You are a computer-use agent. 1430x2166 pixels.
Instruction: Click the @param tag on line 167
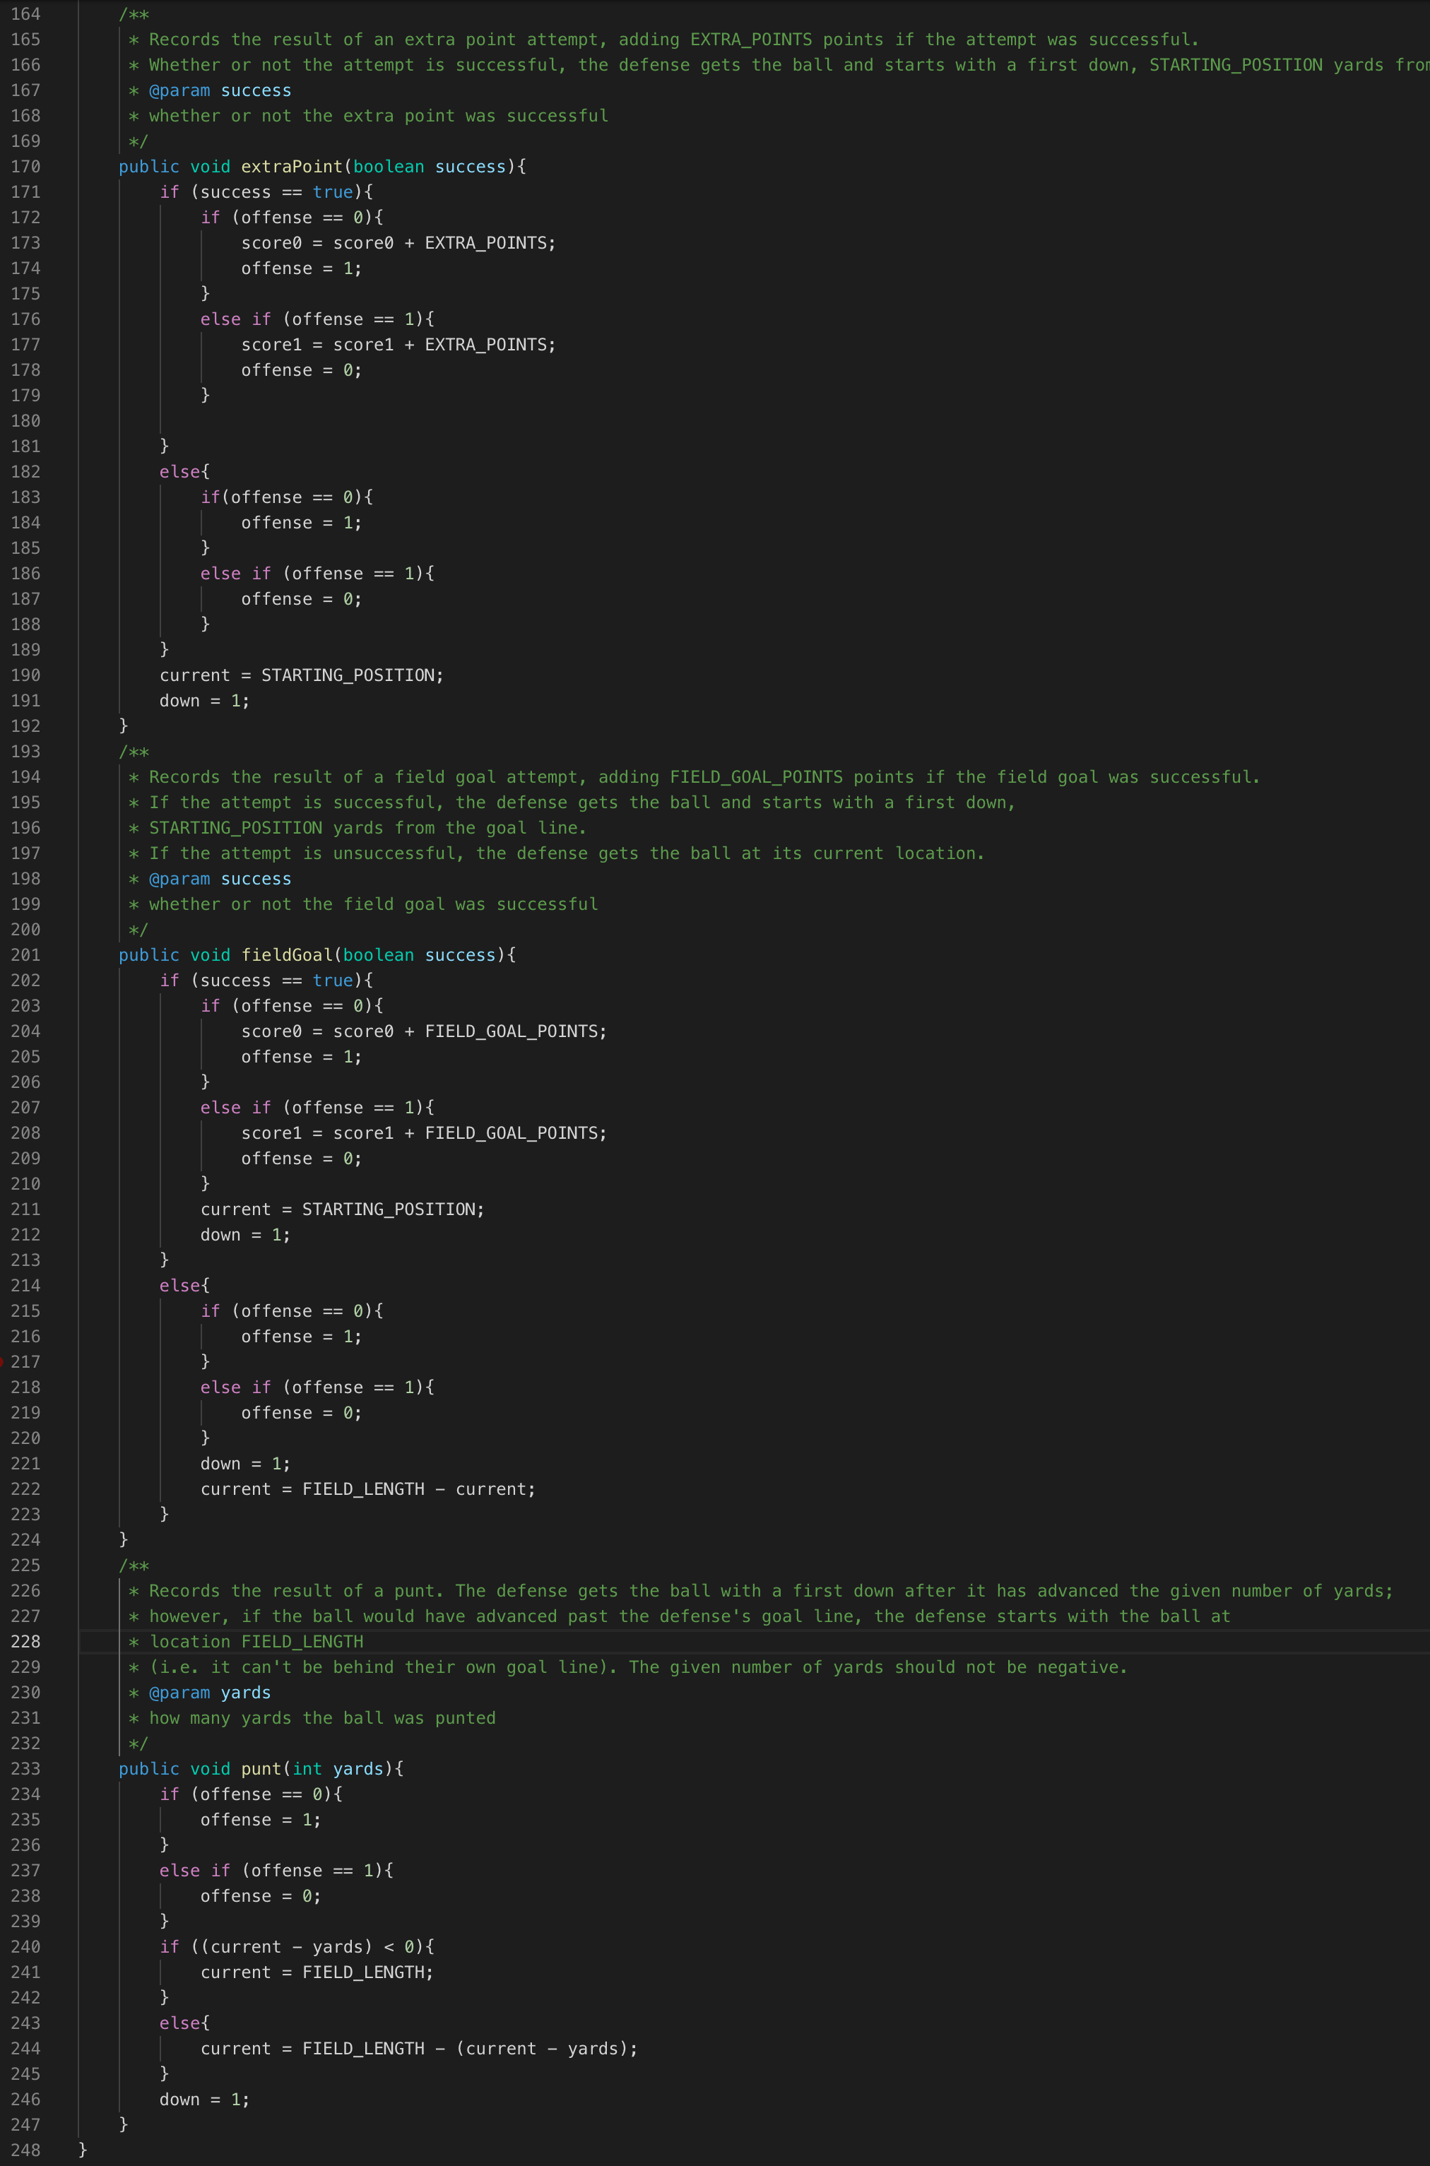pyautogui.click(x=179, y=90)
